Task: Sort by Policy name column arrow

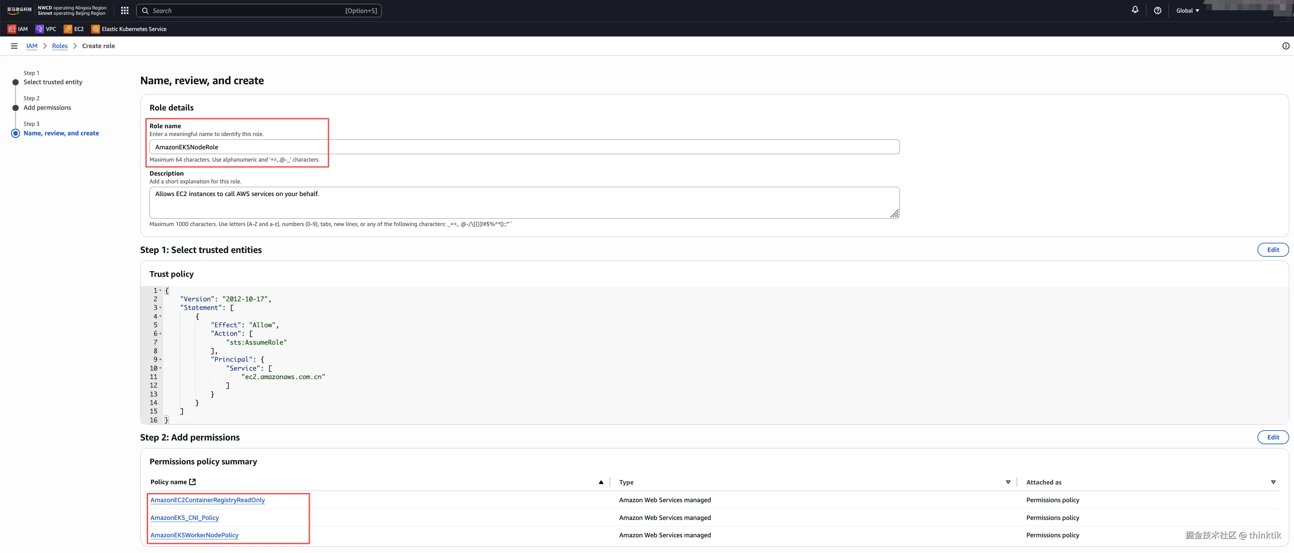Action: click(601, 482)
